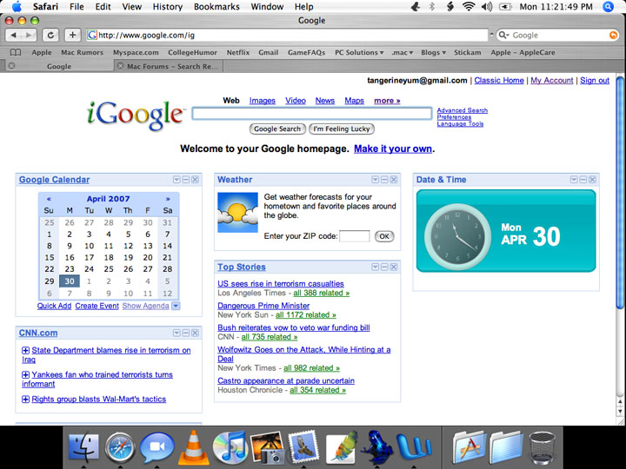Click the ZIP code input field
This screenshot has height=469, width=626.
(355, 236)
